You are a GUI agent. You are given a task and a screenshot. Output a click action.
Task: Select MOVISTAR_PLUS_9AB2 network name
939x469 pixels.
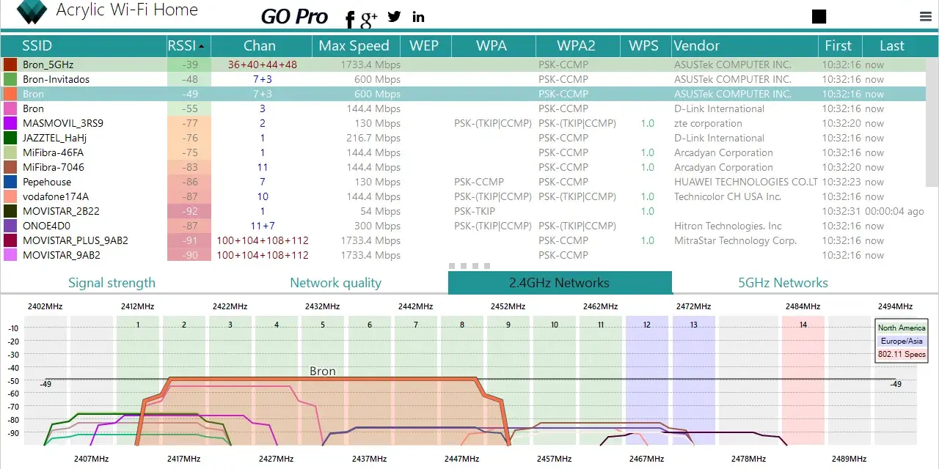pos(76,240)
